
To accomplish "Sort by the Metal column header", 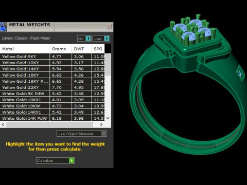I will (25, 49).
